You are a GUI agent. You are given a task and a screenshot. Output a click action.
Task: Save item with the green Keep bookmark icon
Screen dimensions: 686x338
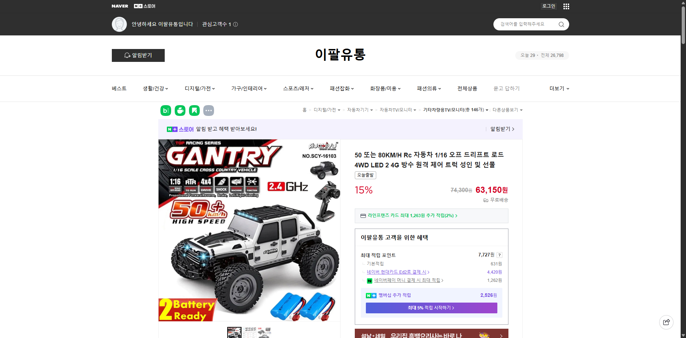tap(194, 111)
